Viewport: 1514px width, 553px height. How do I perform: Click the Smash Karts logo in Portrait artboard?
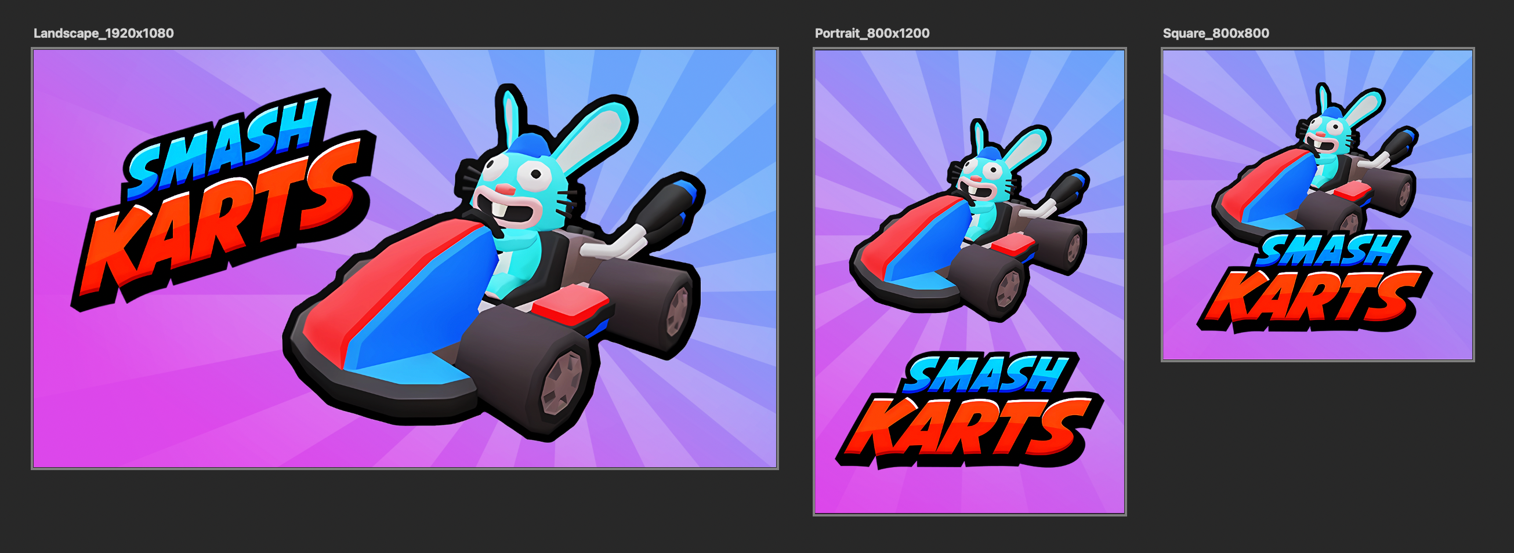[x=970, y=410]
